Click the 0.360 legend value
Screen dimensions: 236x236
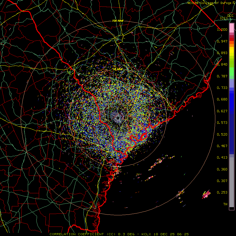click(x=222, y=169)
